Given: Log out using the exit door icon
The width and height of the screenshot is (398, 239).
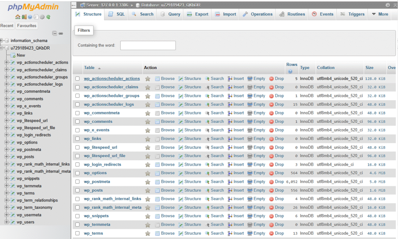Looking at the screenshot, I should click(24, 17).
